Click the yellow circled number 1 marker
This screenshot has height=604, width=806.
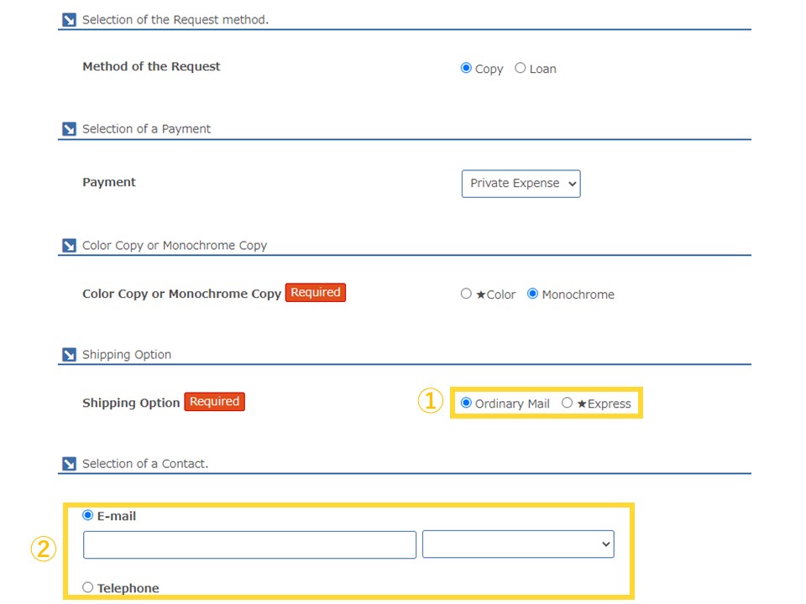pyautogui.click(x=430, y=401)
